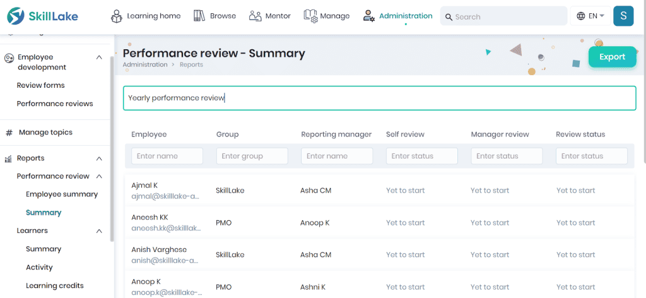Click the top Search field
This screenshot has height=298, width=646.
504,16
